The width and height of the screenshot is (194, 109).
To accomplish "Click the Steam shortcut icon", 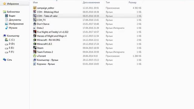I will click(x=35, y=48).
